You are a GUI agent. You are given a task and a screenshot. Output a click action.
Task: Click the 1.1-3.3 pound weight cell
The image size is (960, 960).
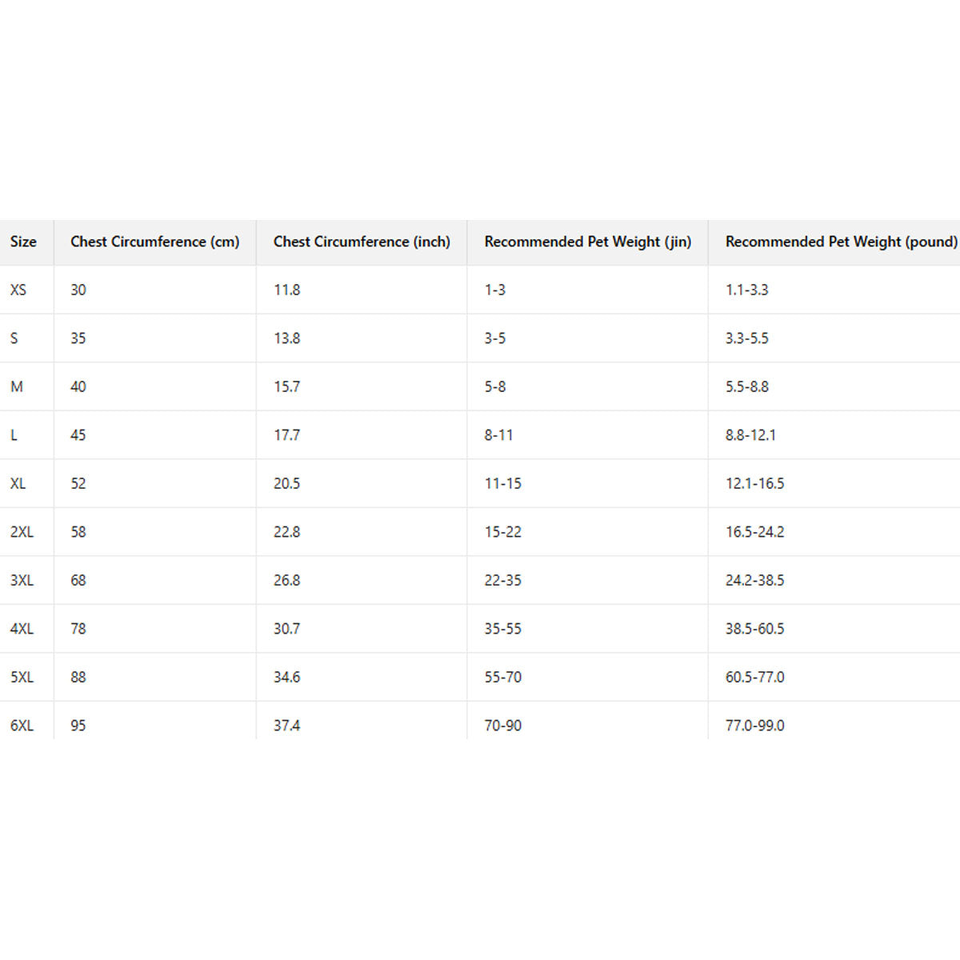tap(746, 290)
